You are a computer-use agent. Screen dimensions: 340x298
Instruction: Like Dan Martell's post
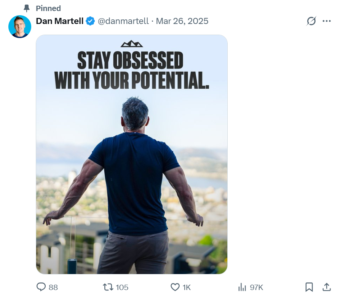pos(176,287)
